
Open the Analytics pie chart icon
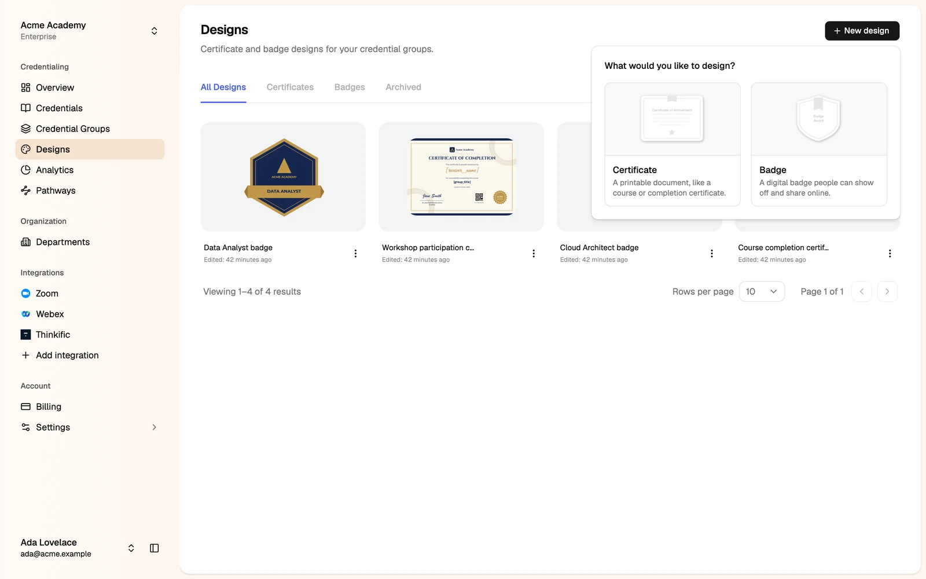pos(25,170)
